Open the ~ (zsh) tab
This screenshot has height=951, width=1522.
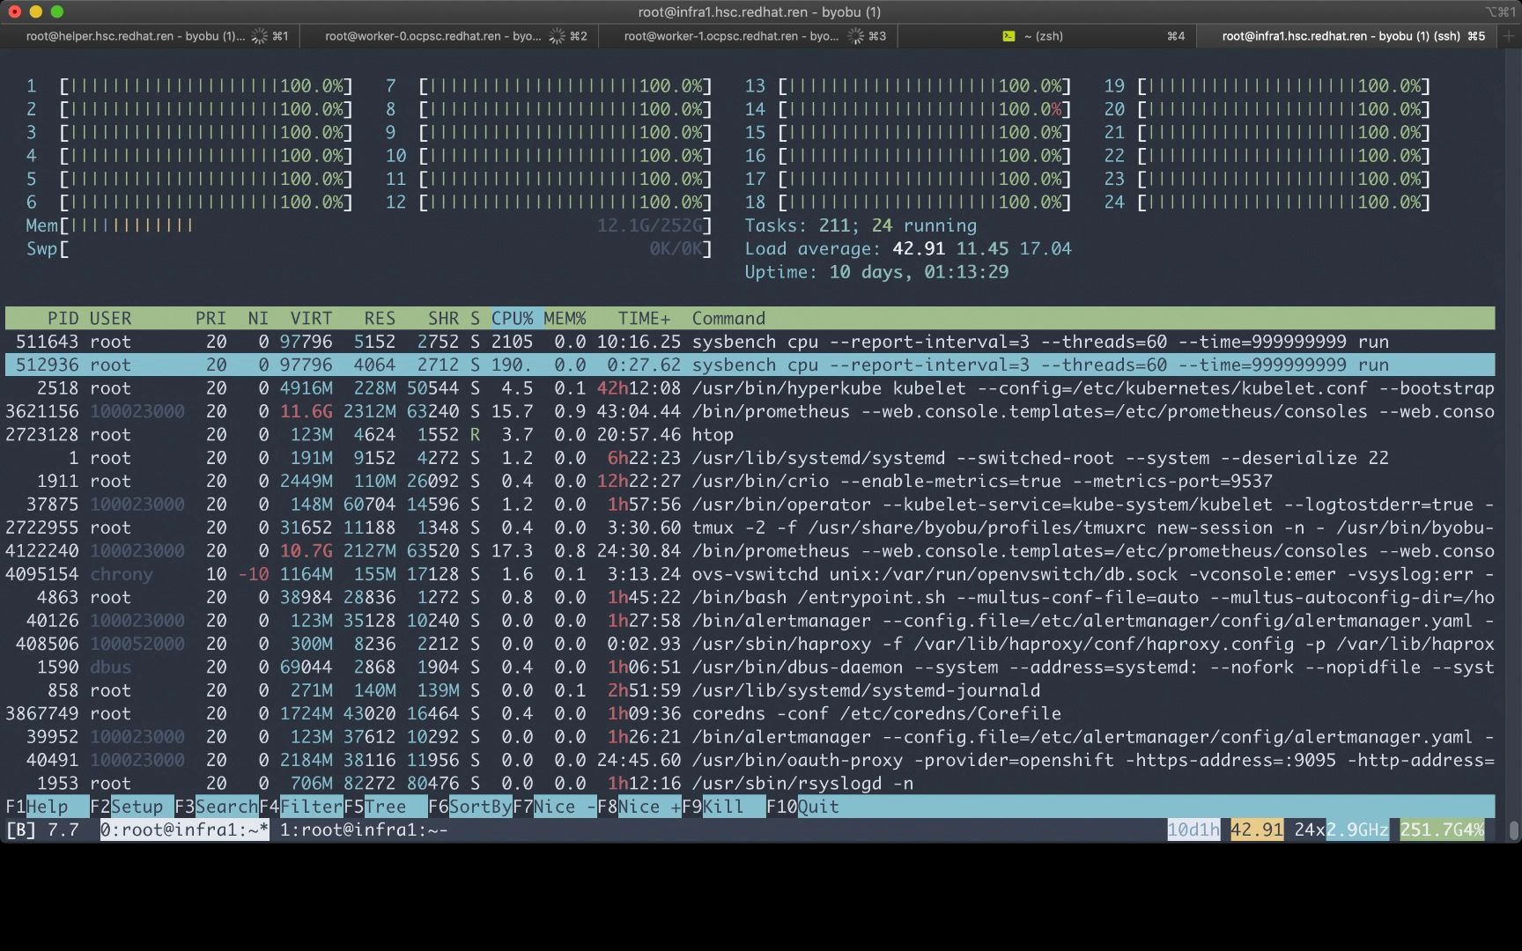(x=1047, y=36)
